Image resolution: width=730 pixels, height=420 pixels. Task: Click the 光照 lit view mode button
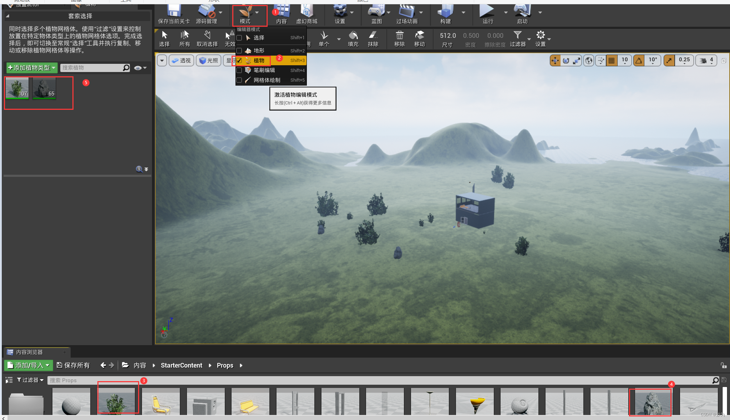pos(209,61)
